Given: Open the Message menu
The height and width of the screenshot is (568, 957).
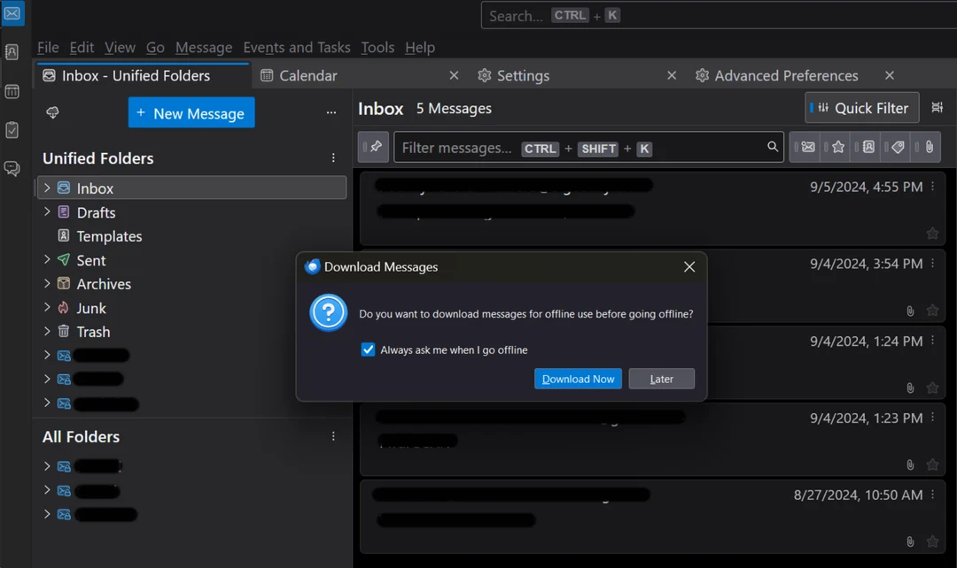Looking at the screenshot, I should point(204,47).
